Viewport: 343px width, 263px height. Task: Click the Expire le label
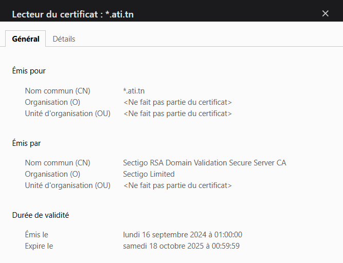coord(39,246)
